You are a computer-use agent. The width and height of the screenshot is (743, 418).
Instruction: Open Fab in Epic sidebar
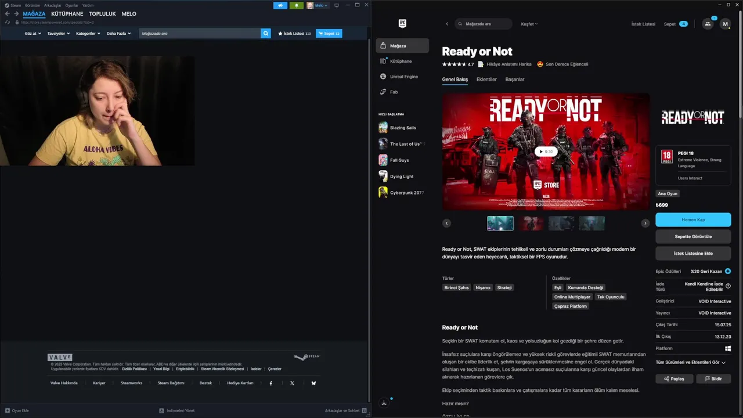coord(402,92)
